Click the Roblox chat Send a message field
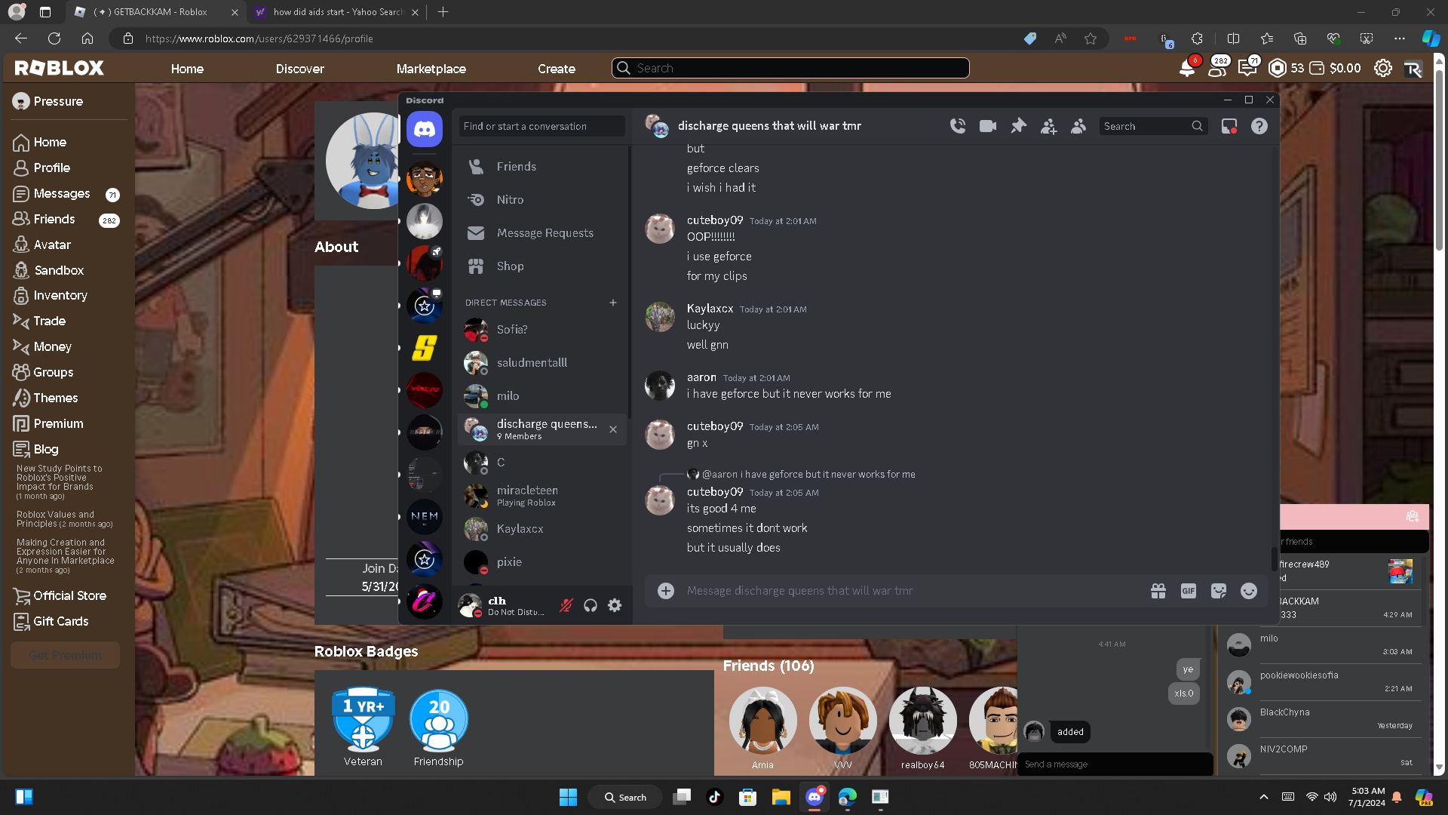 pyautogui.click(x=1115, y=764)
